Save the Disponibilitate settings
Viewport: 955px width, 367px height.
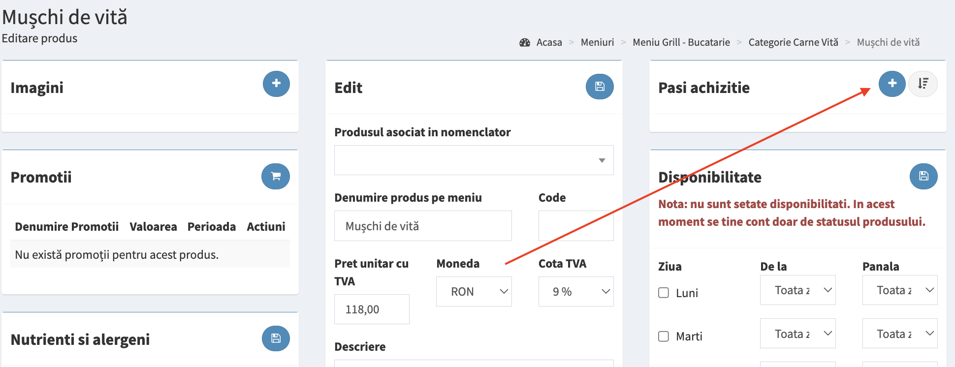pos(923,176)
